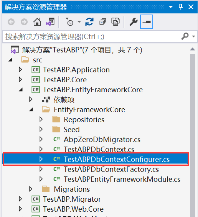
Task: Open Properties with the wrench icon
Action: (133, 22)
